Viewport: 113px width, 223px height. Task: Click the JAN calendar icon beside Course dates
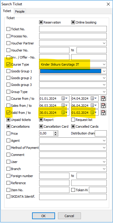(x=104, y=99)
